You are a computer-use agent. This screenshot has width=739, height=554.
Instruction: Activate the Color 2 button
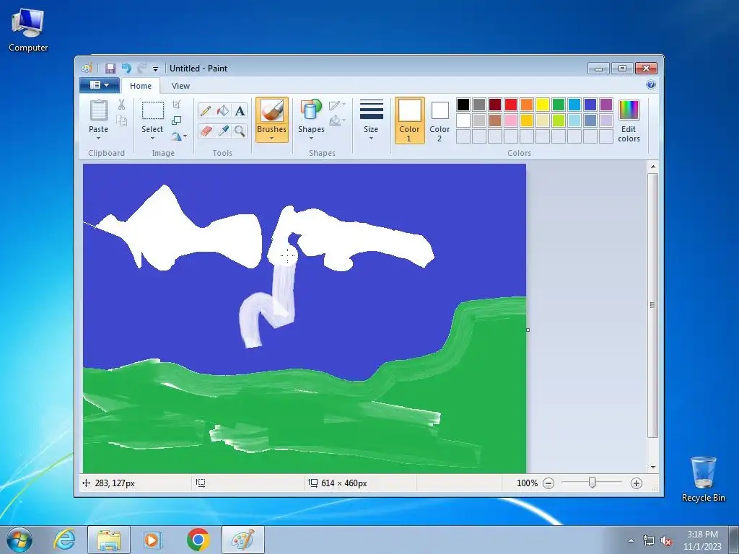pos(440,120)
